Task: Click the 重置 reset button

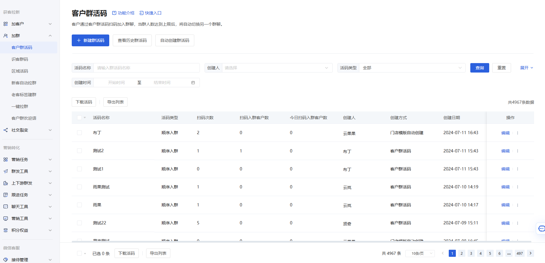Action: [502, 68]
